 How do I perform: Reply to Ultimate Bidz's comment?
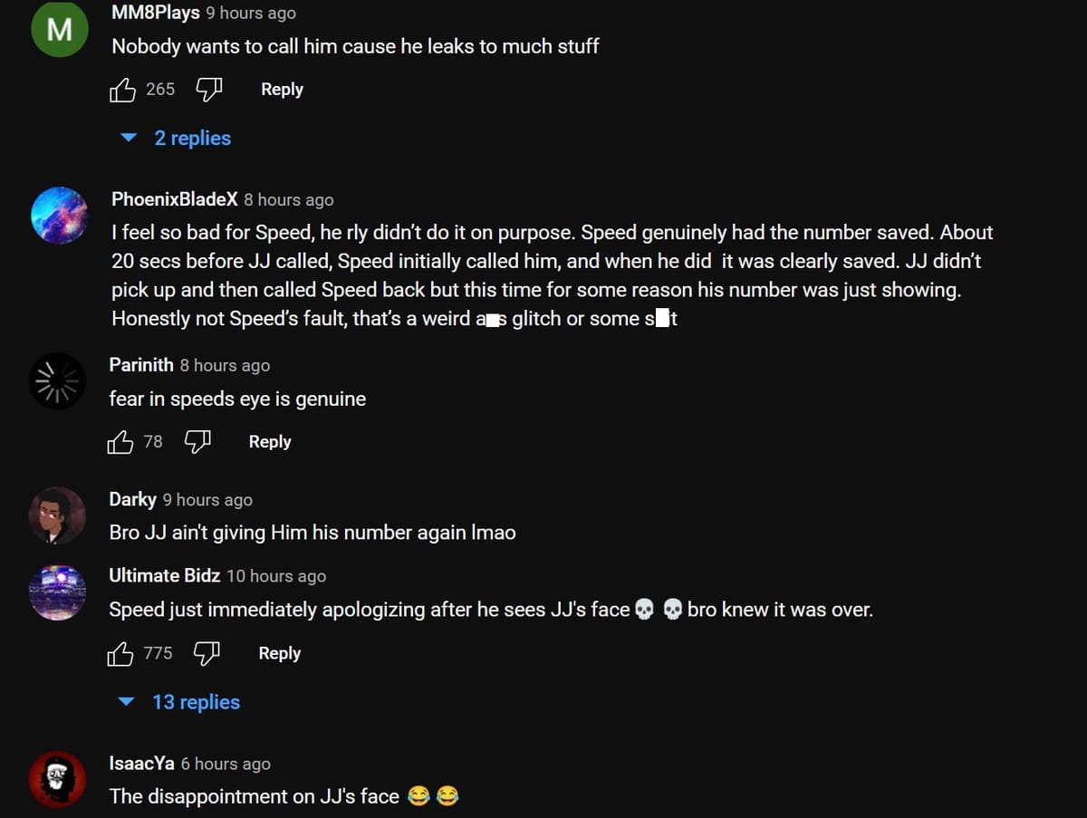click(x=279, y=652)
